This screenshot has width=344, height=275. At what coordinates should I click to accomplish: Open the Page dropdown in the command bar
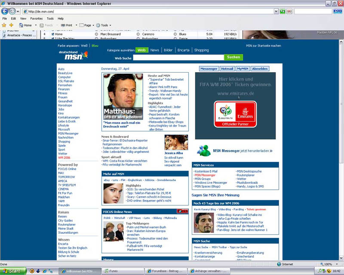coord(87,25)
